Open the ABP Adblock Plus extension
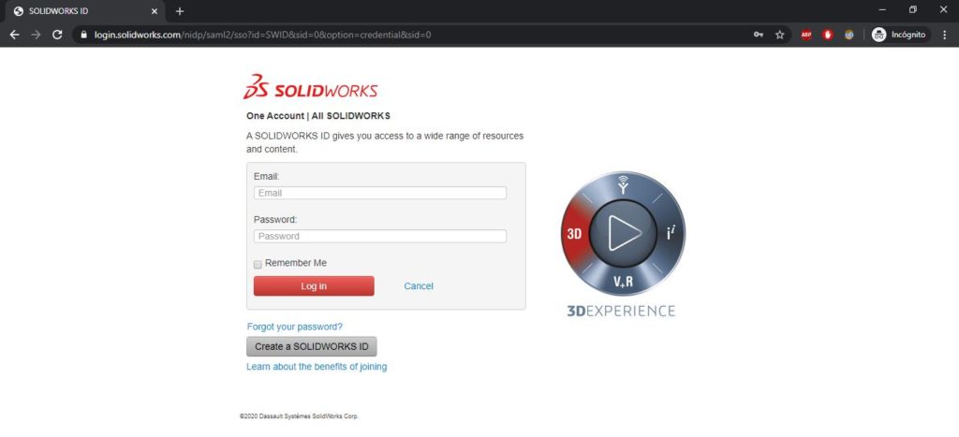This screenshot has width=959, height=437. pyautogui.click(x=806, y=35)
